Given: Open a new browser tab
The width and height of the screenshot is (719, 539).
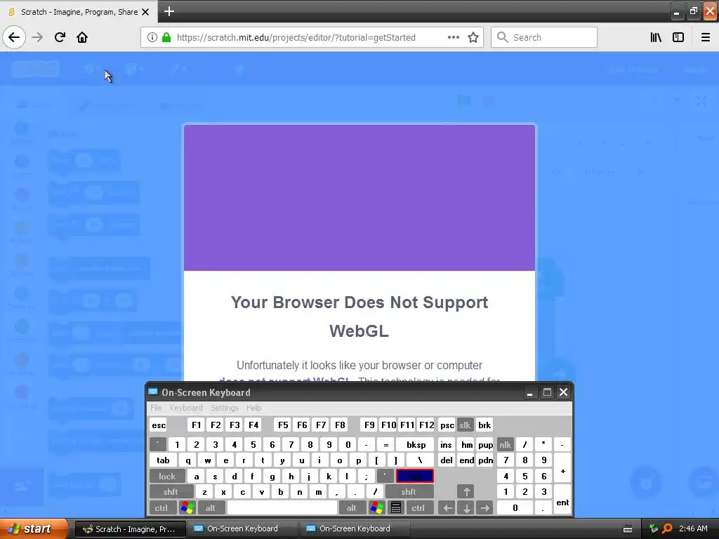Looking at the screenshot, I should pos(169,11).
